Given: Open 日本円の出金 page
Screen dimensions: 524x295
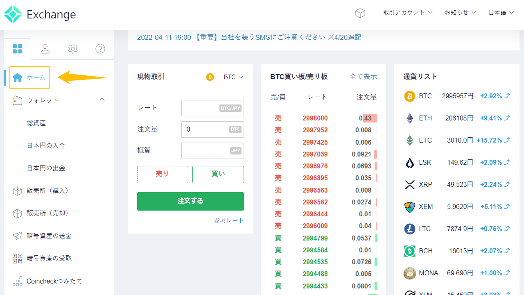Looking at the screenshot, I should (x=46, y=168).
